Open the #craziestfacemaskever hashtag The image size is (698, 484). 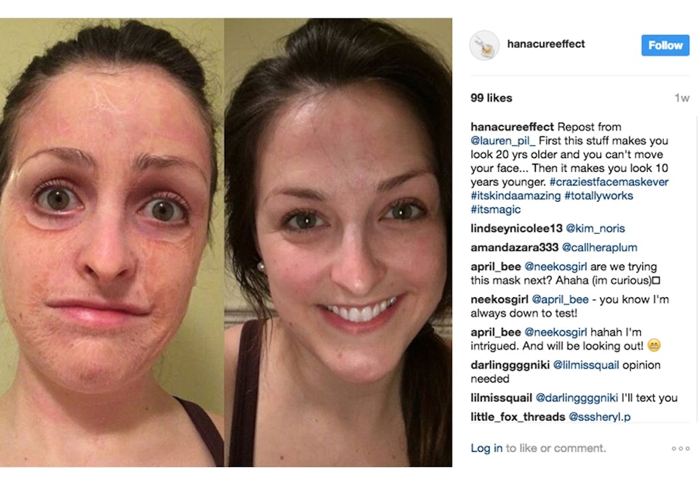[609, 182]
